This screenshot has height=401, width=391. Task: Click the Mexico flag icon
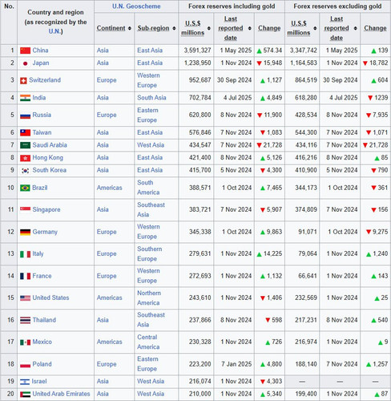pos(25,342)
